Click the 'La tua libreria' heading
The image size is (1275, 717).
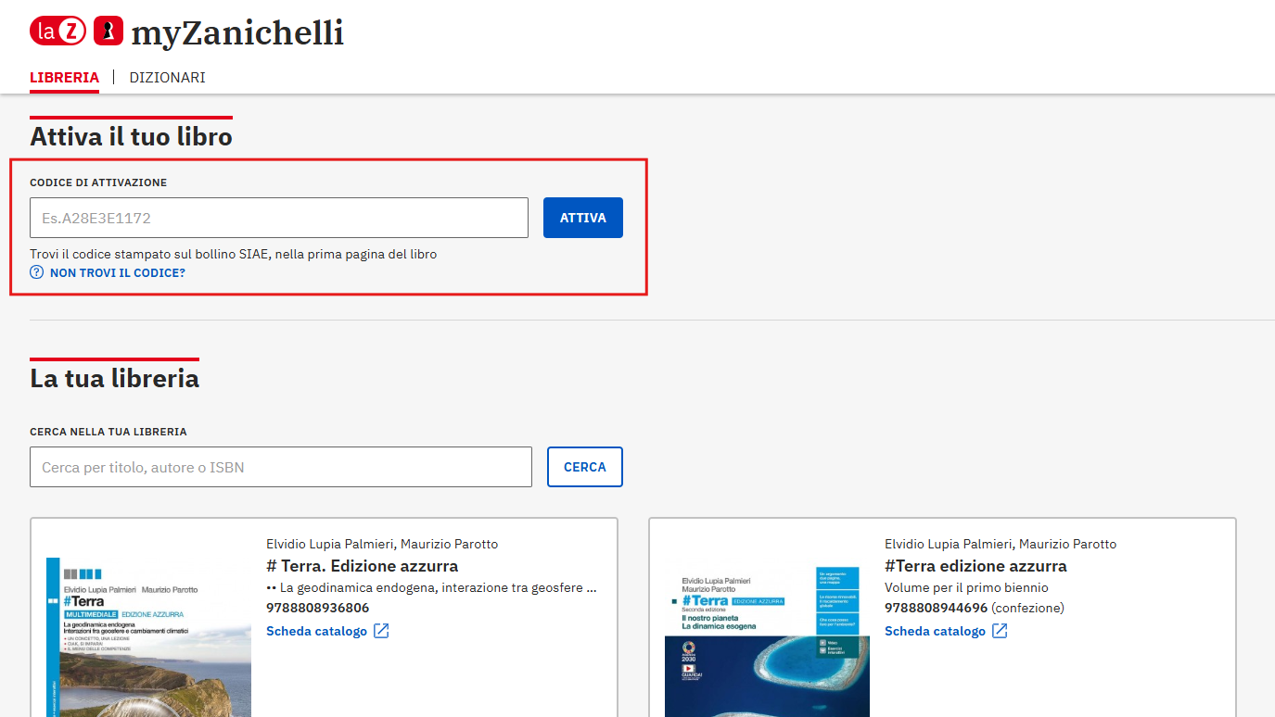pyautogui.click(x=114, y=378)
